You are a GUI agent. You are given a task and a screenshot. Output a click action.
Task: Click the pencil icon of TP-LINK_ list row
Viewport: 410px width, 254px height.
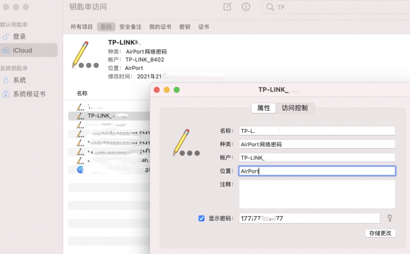pyautogui.click(x=80, y=116)
